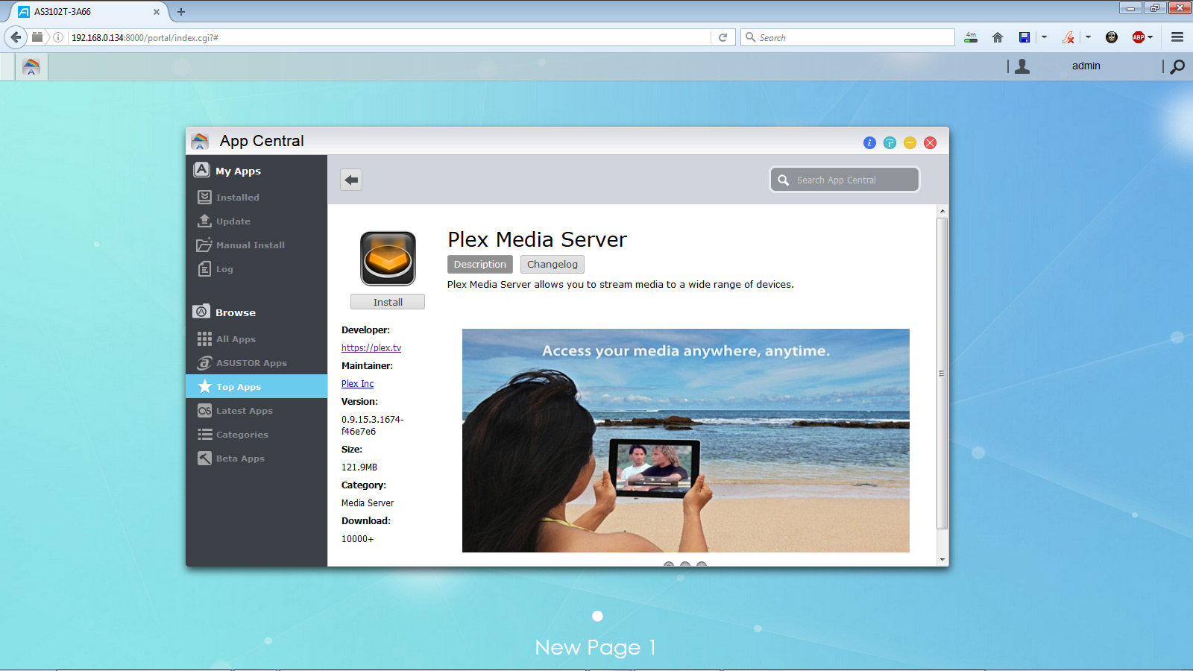Click the version text "0.9.15.3.1674-f46e7e6"
This screenshot has width=1193, height=671.
(373, 426)
